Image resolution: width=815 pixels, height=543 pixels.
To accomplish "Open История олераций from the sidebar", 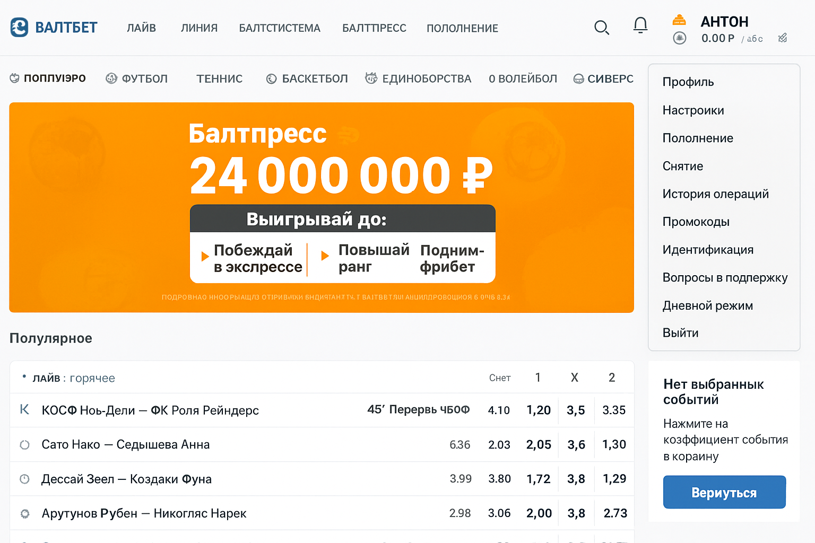I will coord(716,194).
